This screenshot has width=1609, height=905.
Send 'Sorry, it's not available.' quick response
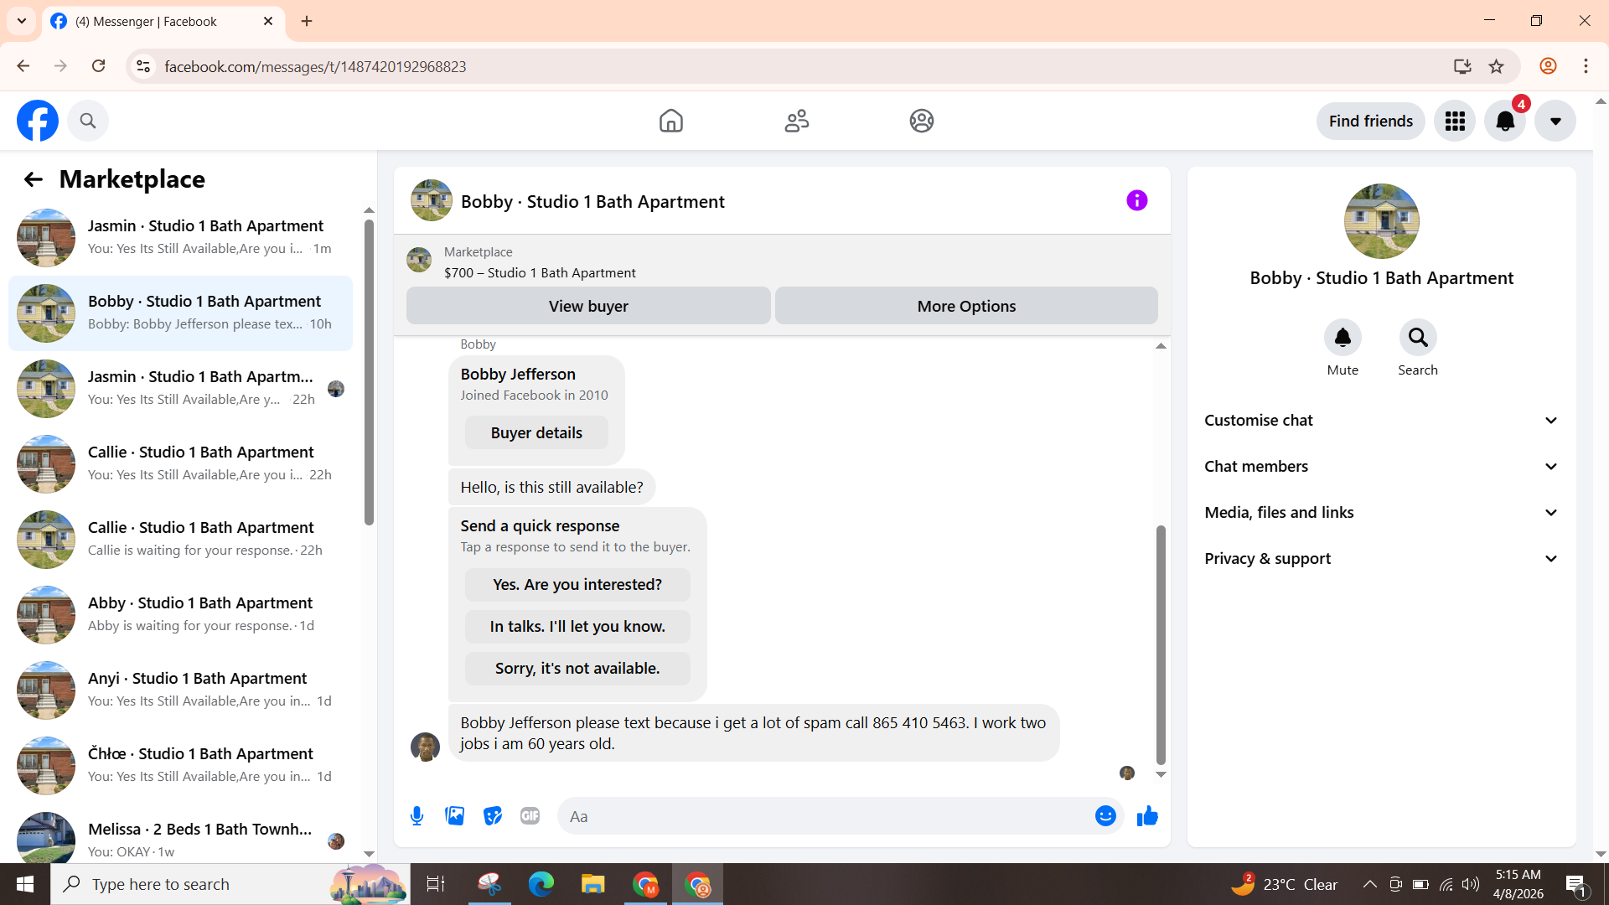[x=577, y=668]
